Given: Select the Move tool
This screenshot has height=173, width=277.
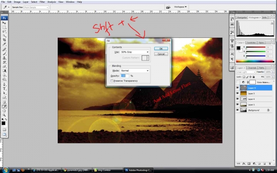Looking at the screenshot, I should click(x=4, y=23).
